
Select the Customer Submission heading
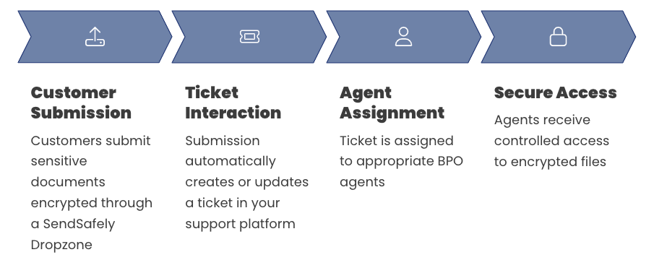[x=82, y=103]
